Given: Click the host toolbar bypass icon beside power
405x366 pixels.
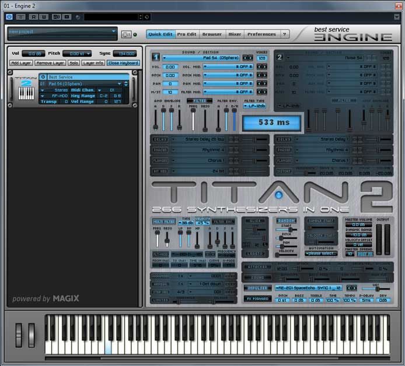Looking at the screenshot, I should tap(21, 17).
